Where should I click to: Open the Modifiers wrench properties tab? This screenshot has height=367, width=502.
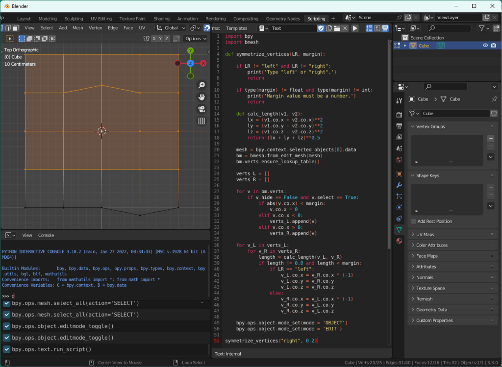pyautogui.click(x=399, y=185)
